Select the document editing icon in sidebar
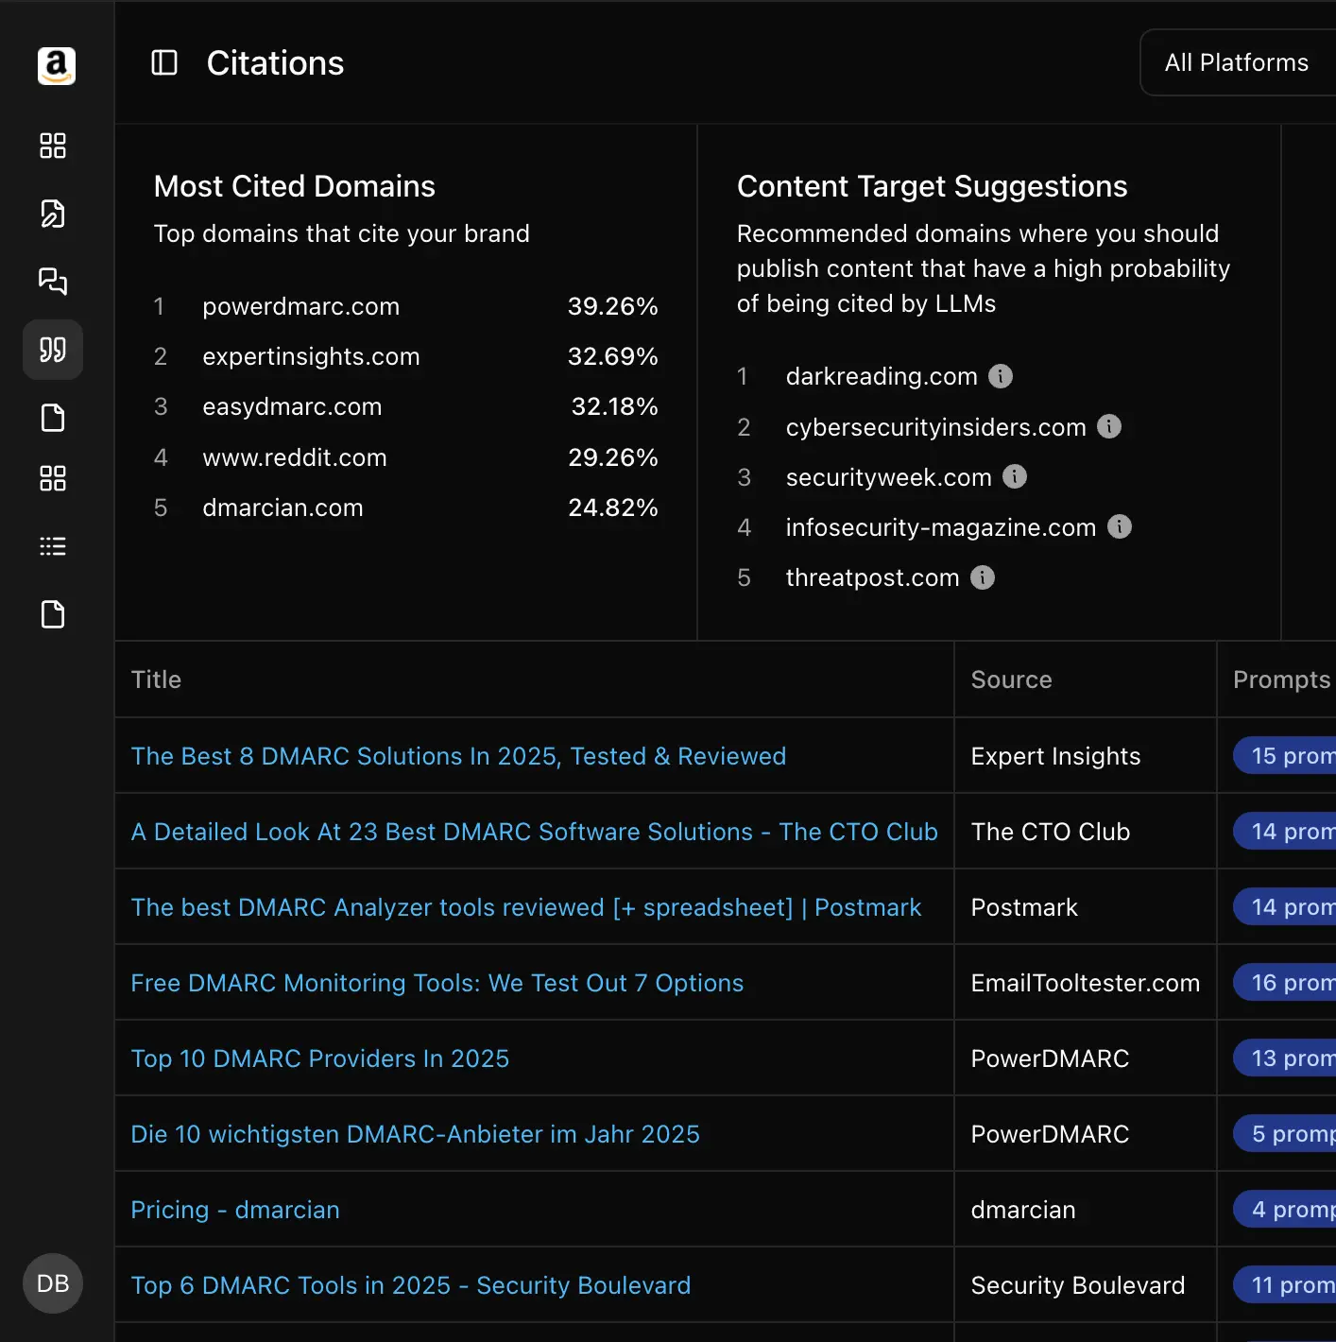Viewport: 1336px width, 1342px height. point(52,214)
